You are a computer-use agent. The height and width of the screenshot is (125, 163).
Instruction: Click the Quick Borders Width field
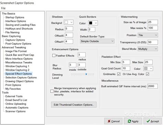point(91,29)
